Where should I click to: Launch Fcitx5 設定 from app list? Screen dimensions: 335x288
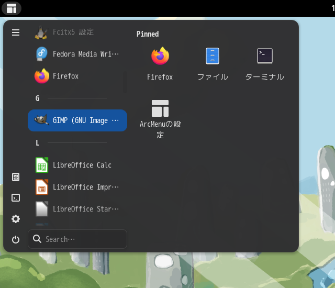click(77, 32)
